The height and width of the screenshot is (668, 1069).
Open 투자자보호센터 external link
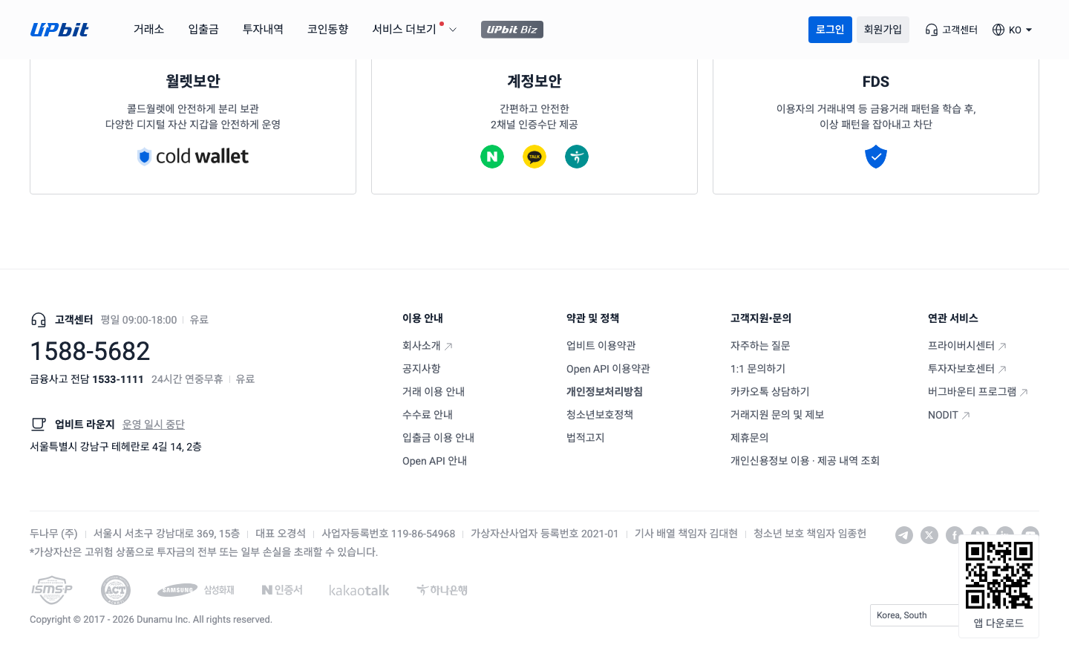(x=967, y=369)
